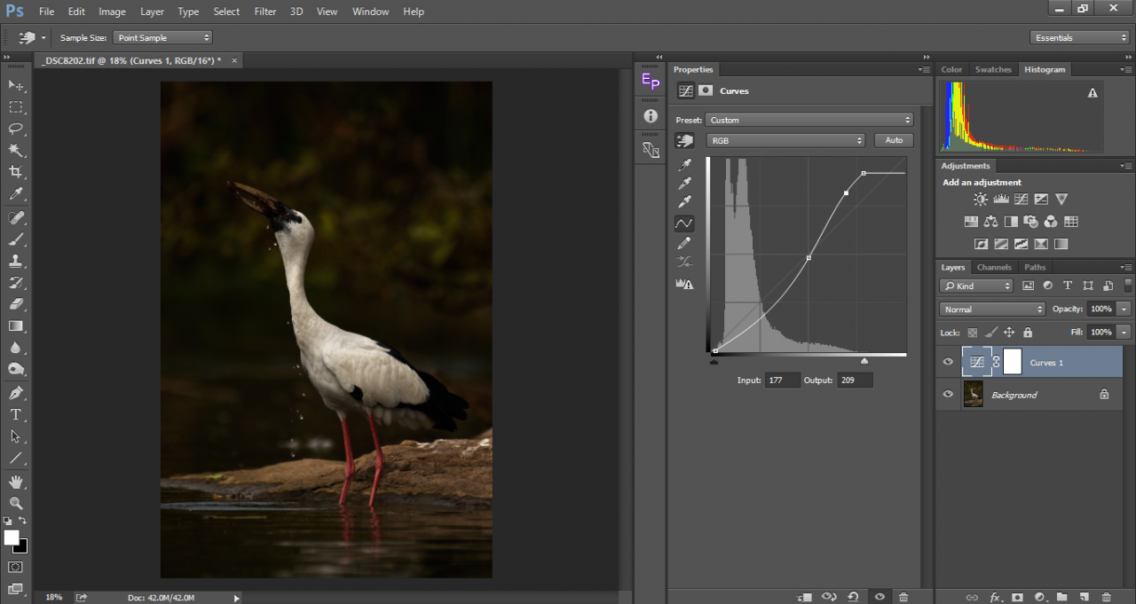This screenshot has height=604, width=1136.
Task: Open the RGB channel dropdown
Action: tap(785, 140)
